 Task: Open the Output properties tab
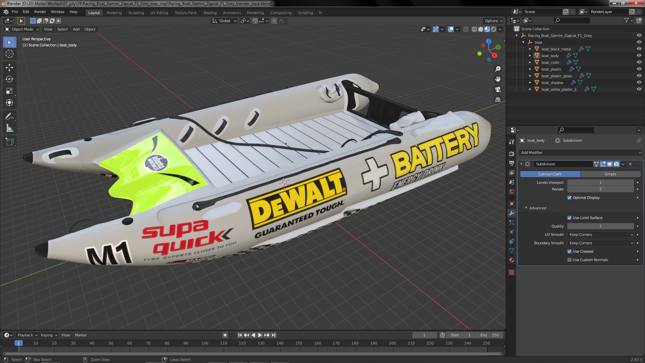tap(512, 163)
